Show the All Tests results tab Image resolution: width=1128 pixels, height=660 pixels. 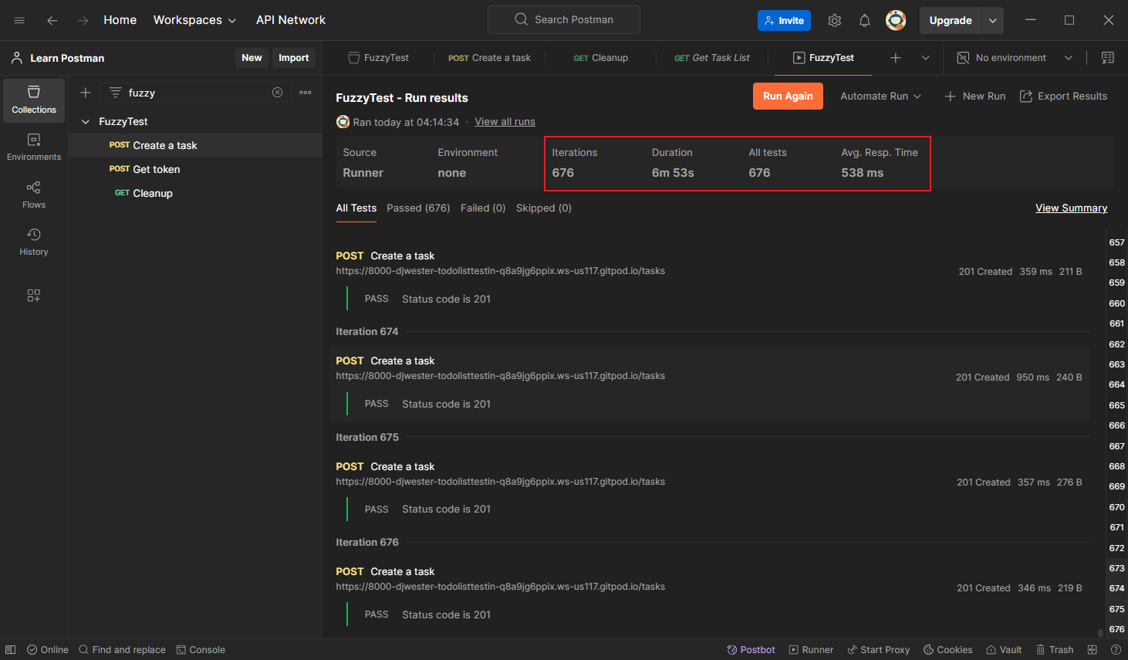[356, 208]
